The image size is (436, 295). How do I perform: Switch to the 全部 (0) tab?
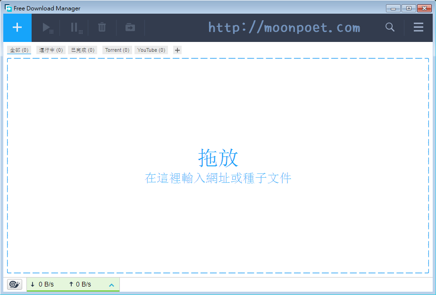pos(19,50)
